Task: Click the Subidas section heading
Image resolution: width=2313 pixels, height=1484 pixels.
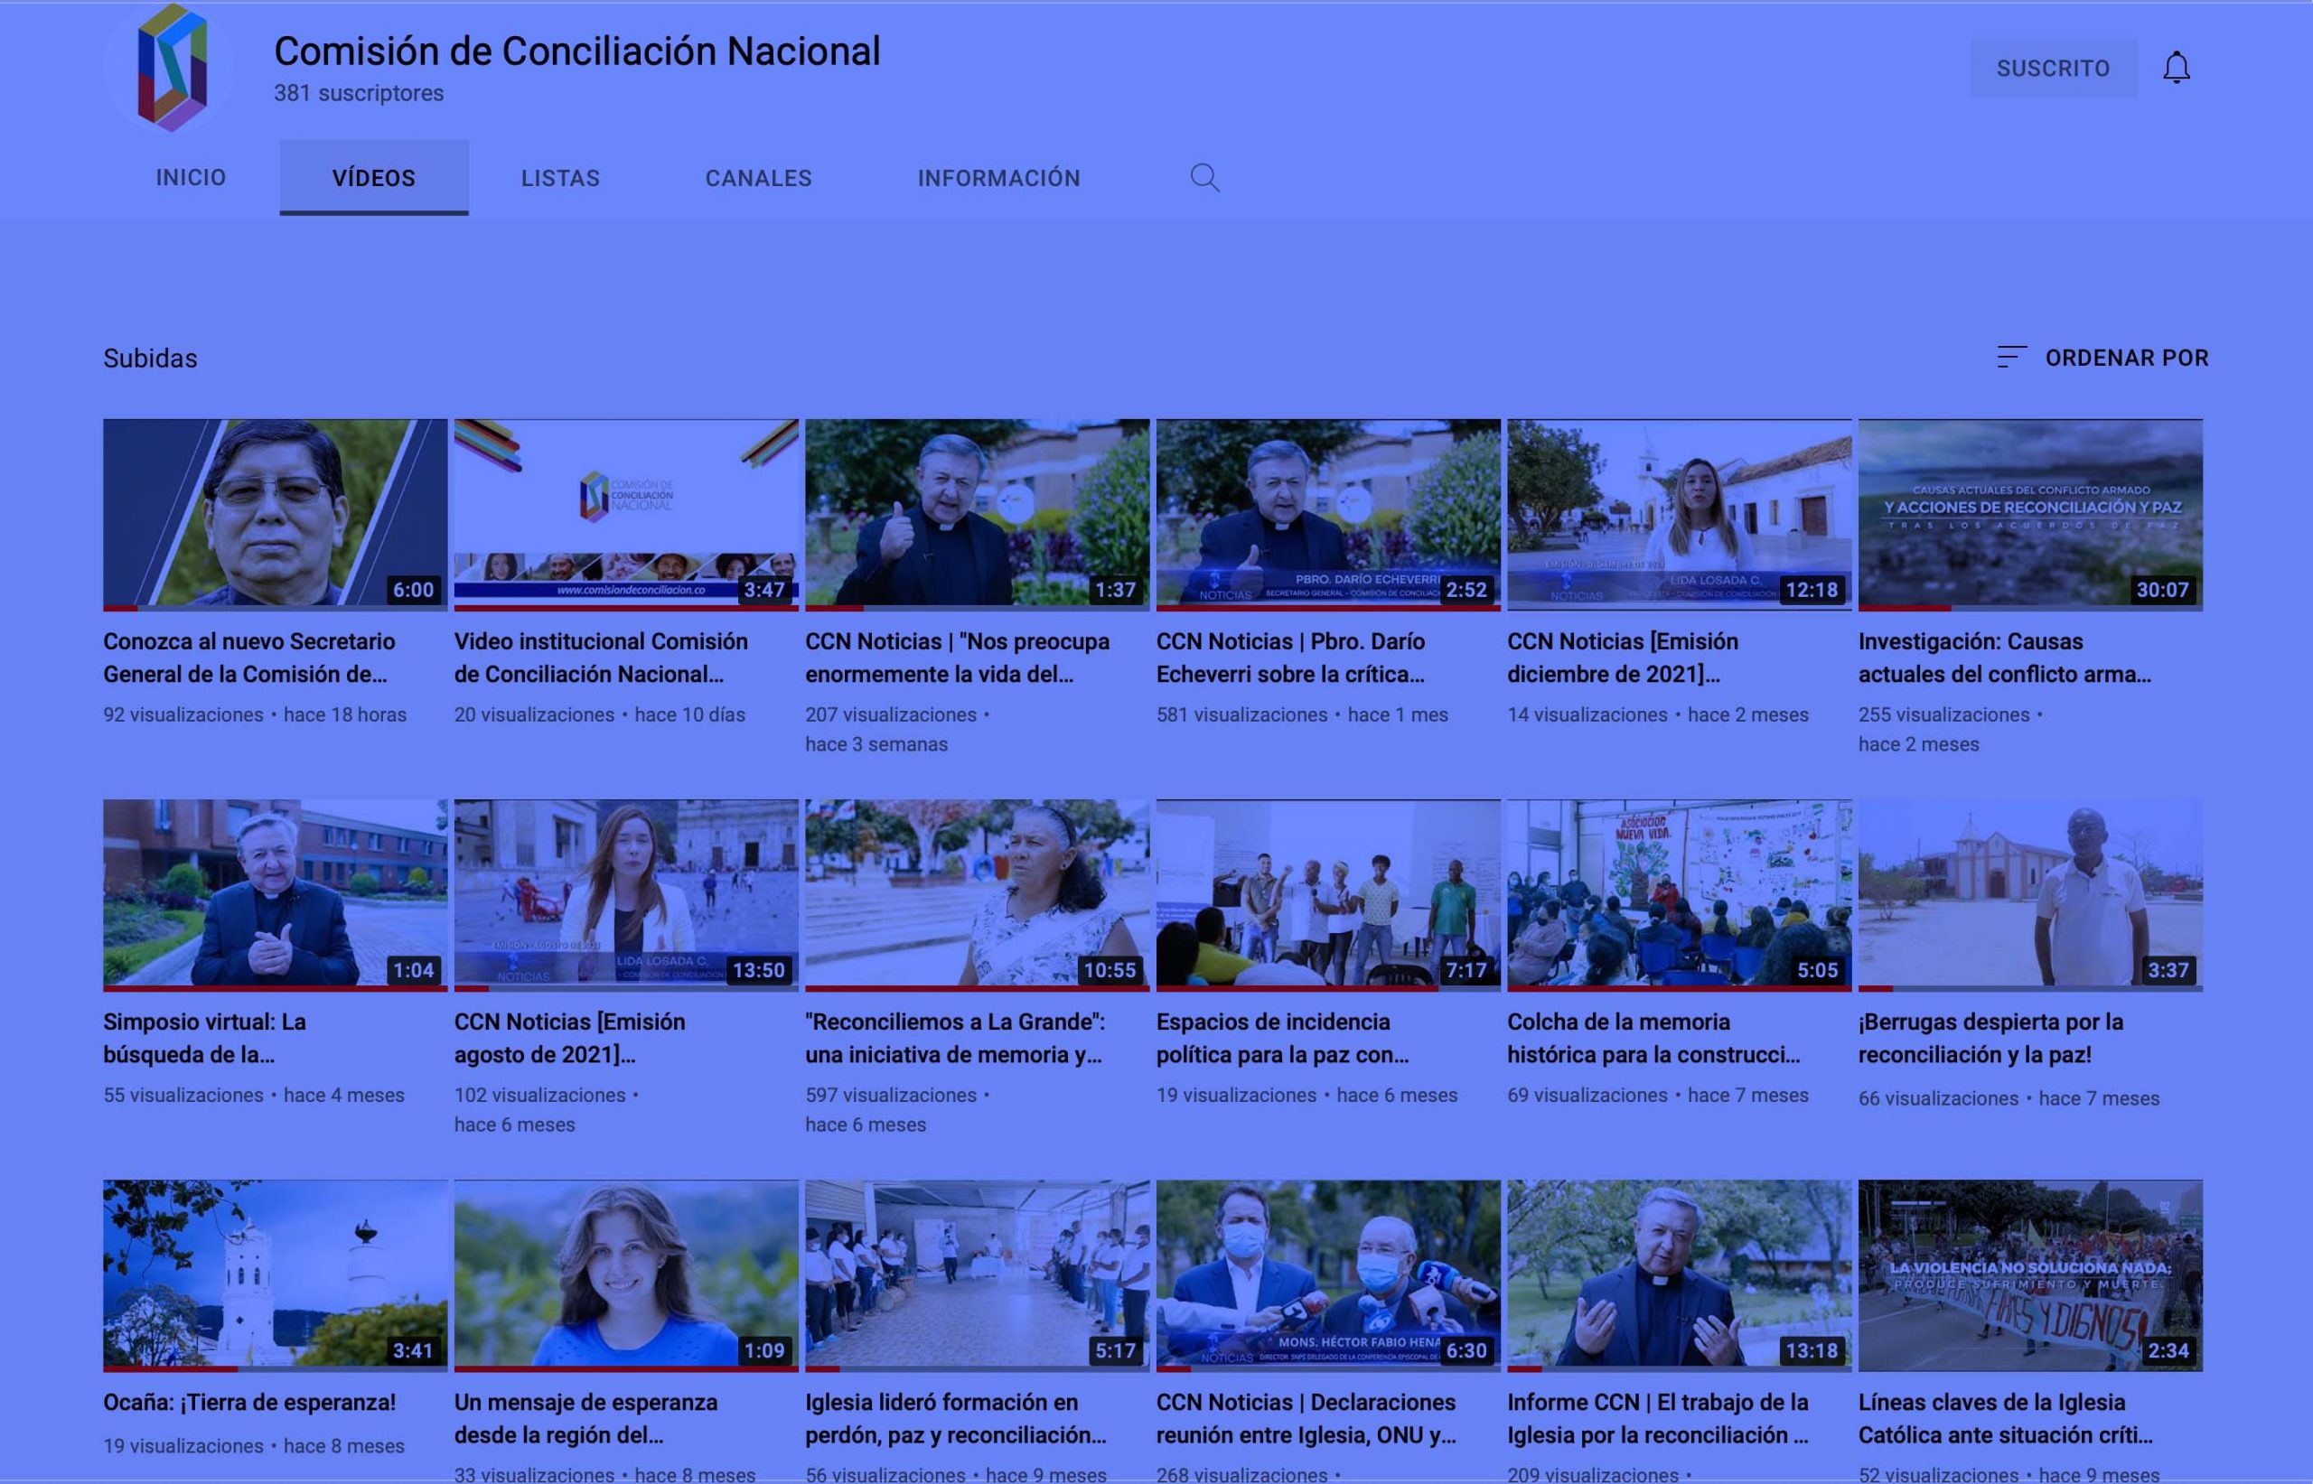Action: (x=150, y=359)
